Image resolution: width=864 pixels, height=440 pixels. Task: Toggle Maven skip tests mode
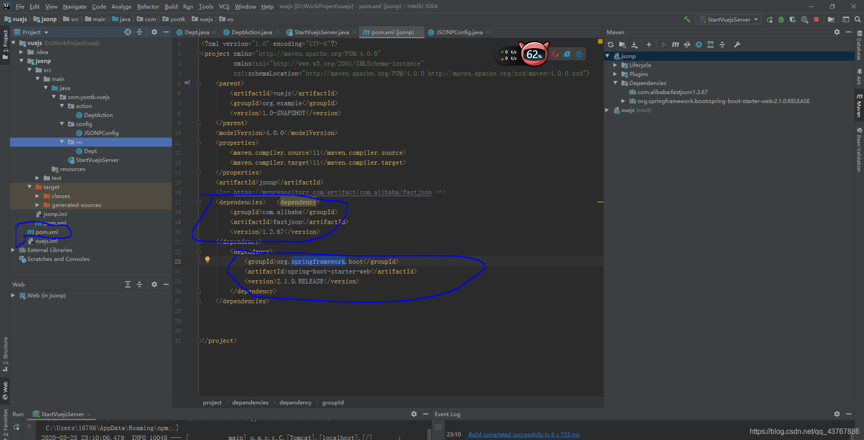pos(687,45)
